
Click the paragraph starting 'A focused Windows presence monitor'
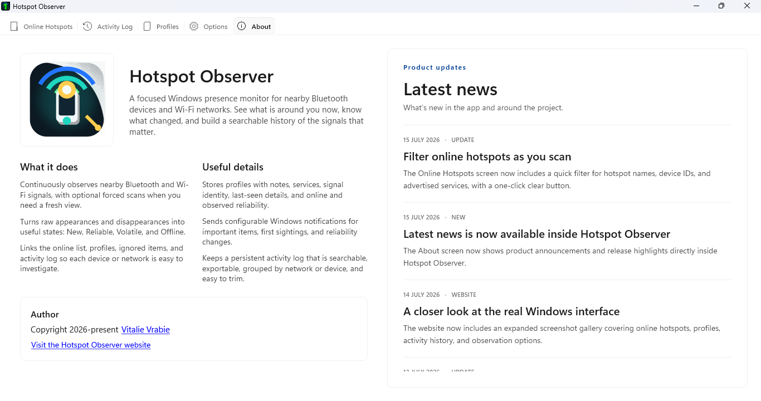[x=246, y=115]
